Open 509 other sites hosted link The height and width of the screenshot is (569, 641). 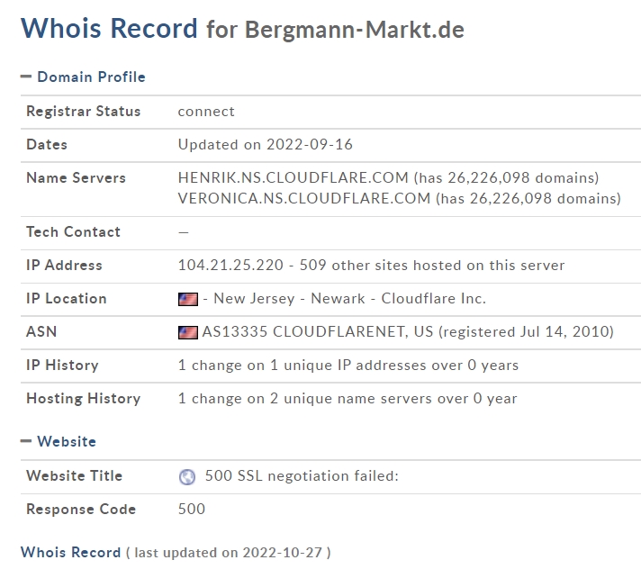coord(432,266)
